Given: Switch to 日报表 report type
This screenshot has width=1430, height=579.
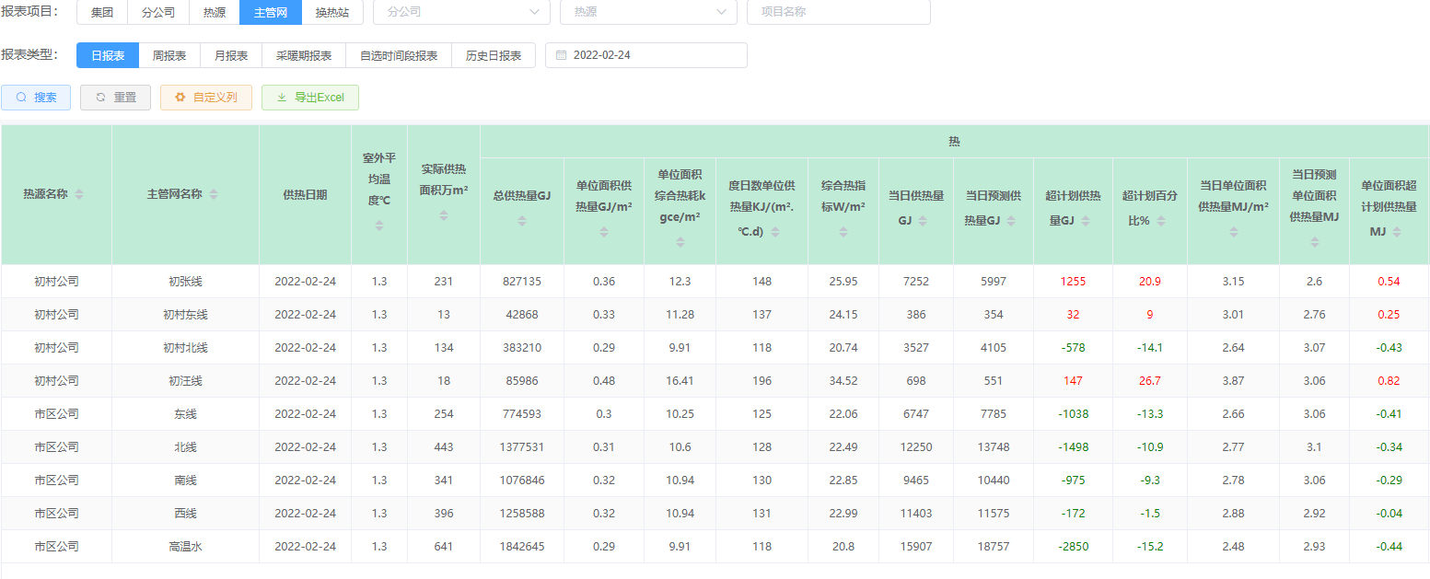Looking at the screenshot, I should [108, 55].
